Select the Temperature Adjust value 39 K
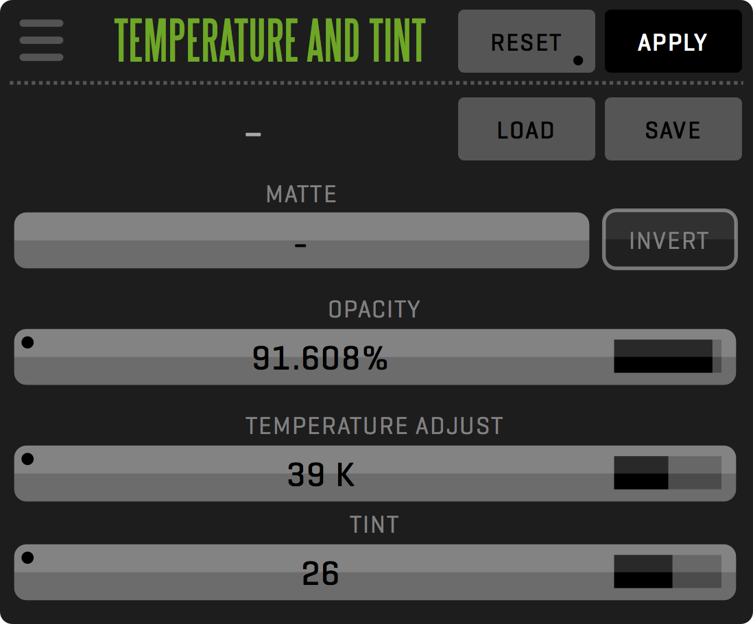Image resolution: width=753 pixels, height=624 pixels. pyautogui.click(x=321, y=475)
